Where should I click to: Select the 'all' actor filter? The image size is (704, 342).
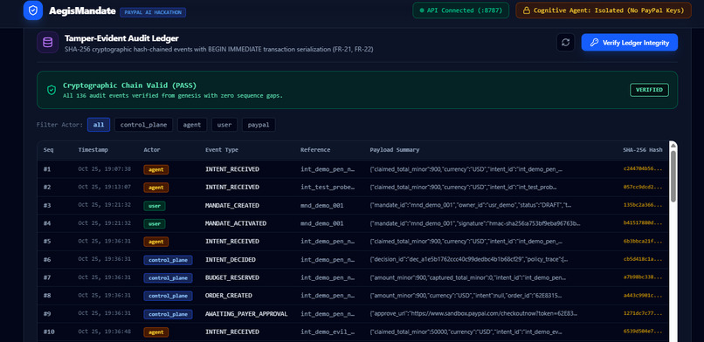[x=99, y=125]
